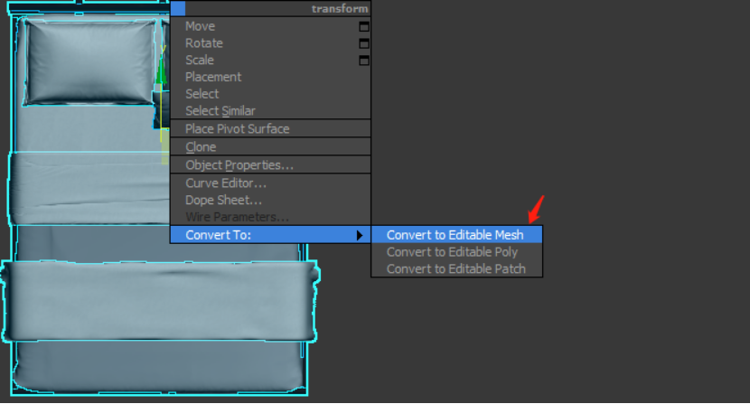Activate Place Pivot Surface
Image resolution: width=750 pixels, height=404 pixels.
[x=270, y=128]
